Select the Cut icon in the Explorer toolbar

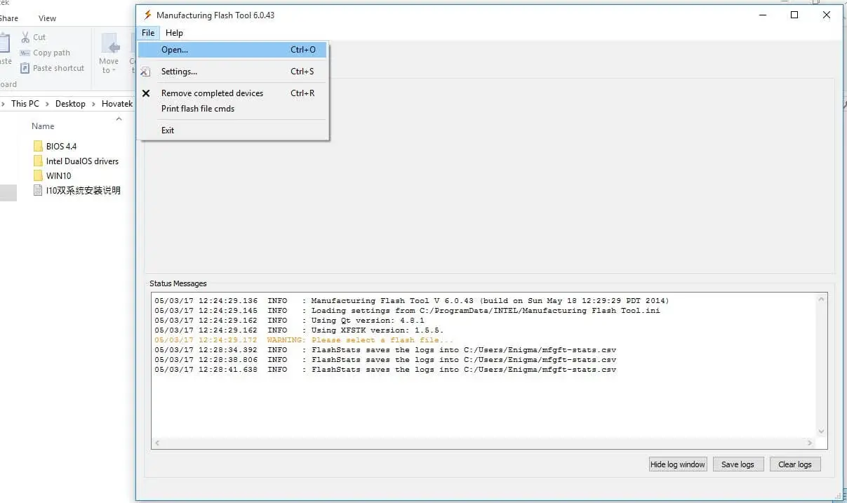coord(25,37)
